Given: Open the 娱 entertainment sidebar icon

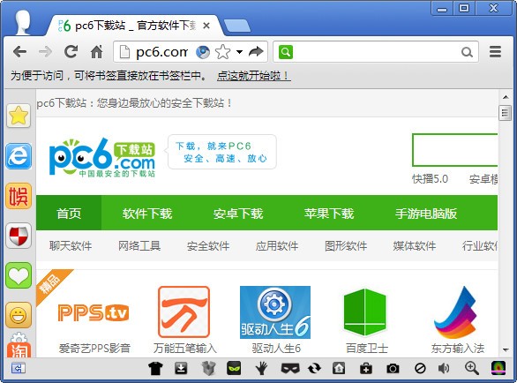Looking at the screenshot, I should pos(19,196).
